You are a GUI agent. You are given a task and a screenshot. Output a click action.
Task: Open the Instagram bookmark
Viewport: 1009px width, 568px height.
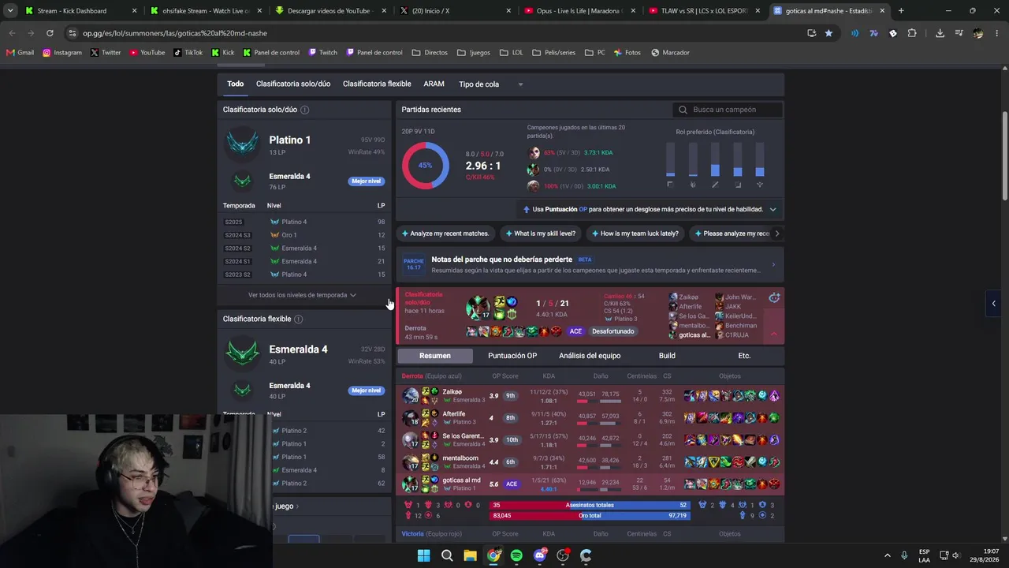[x=62, y=53]
